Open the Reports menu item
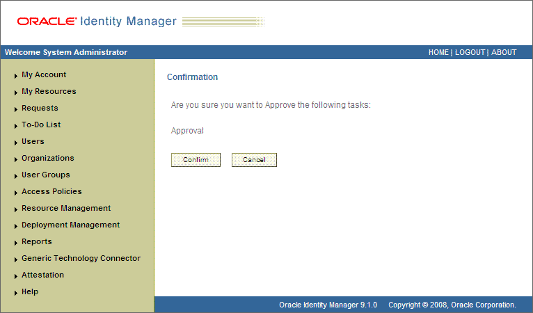 pyautogui.click(x=37, y=241)
